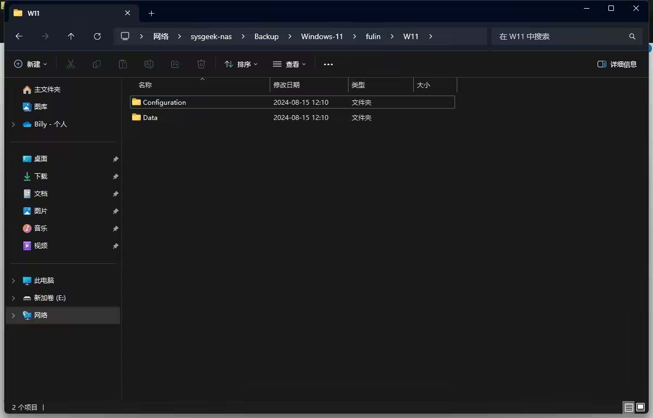This screenshot has width=653, height=418.
Task: Select the W11 tab
Action: (65, 13)
